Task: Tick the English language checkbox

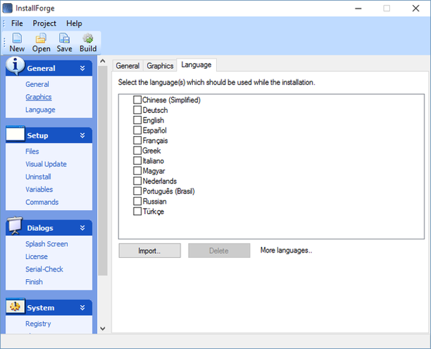Action: click(x=138, y=120)
